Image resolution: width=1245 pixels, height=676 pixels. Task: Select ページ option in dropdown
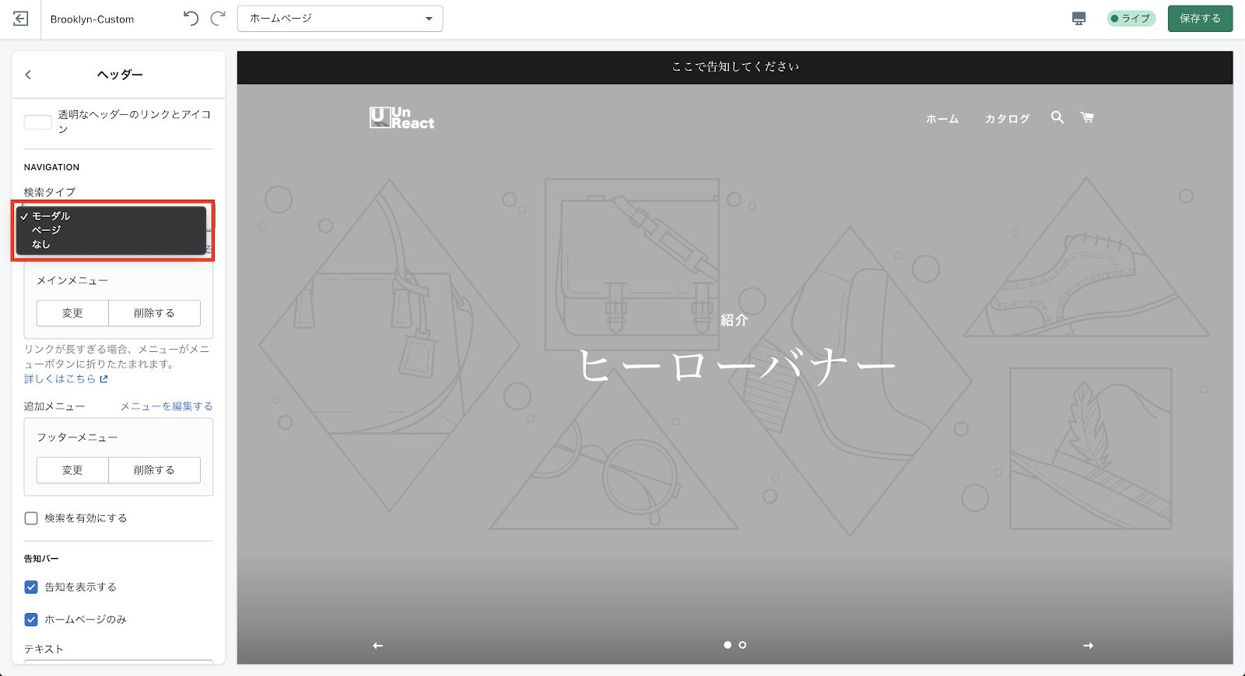click(x=46, y=230)
